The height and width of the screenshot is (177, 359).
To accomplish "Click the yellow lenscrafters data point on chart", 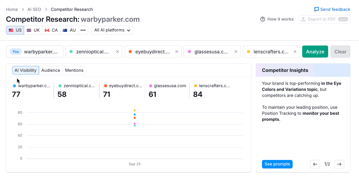I will tap(135, 110).
